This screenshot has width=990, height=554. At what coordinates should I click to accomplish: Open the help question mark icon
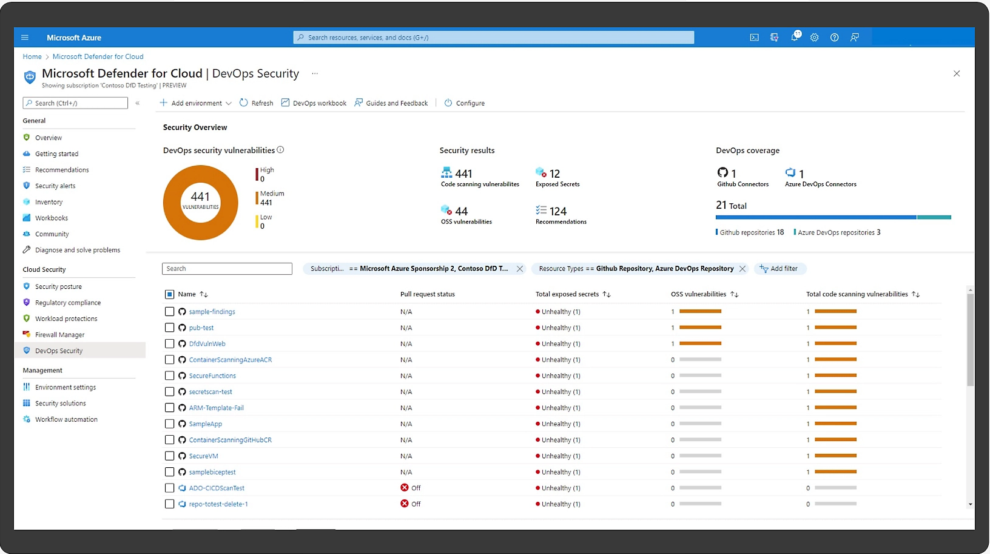[x=835, y=38]
